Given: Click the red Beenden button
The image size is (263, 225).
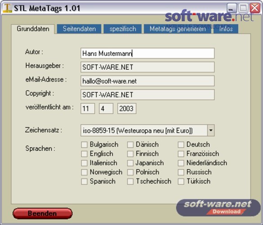Looking at the screenshot, I should point(43,213).
